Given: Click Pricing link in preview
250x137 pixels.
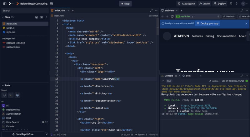Looking at the screenshot, I should 210,36.
